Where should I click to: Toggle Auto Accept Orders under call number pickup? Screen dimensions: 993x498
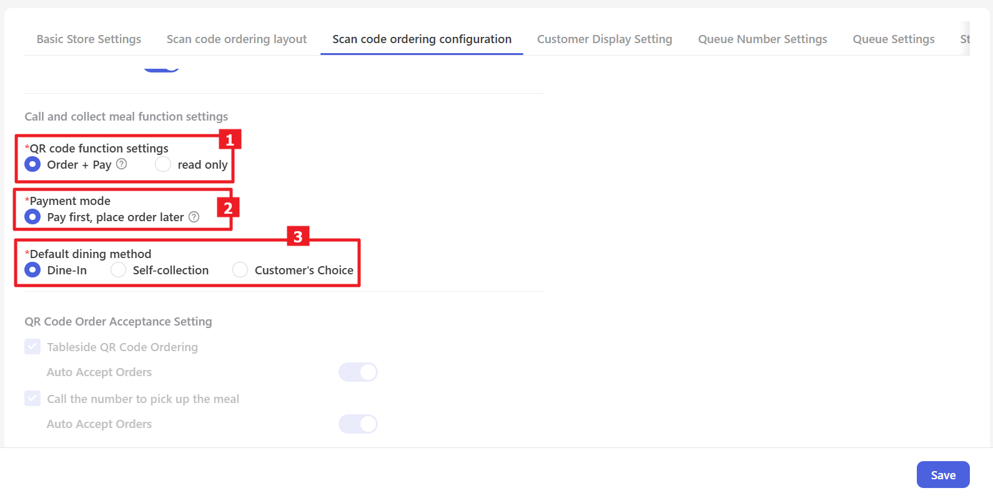click(358, 424)
